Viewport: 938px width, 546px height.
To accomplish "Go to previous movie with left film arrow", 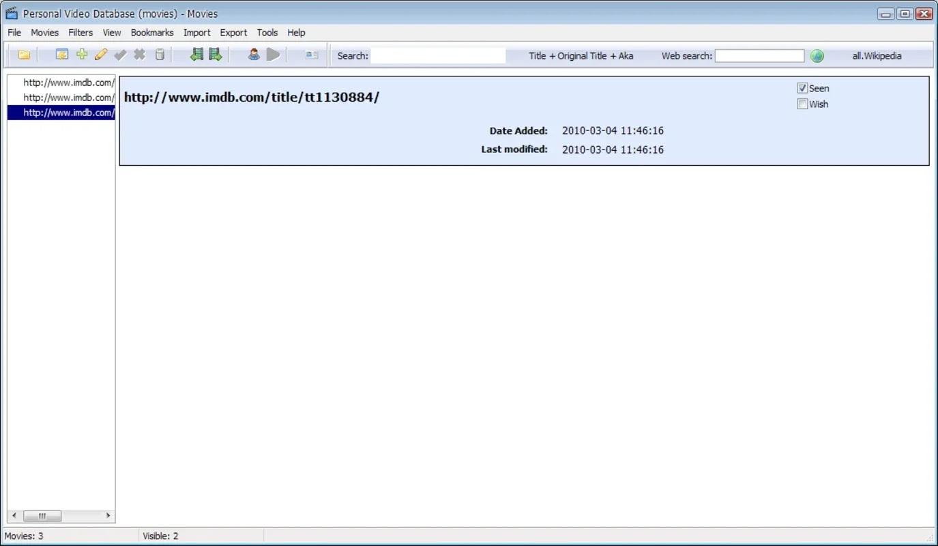I will [196, 55].
